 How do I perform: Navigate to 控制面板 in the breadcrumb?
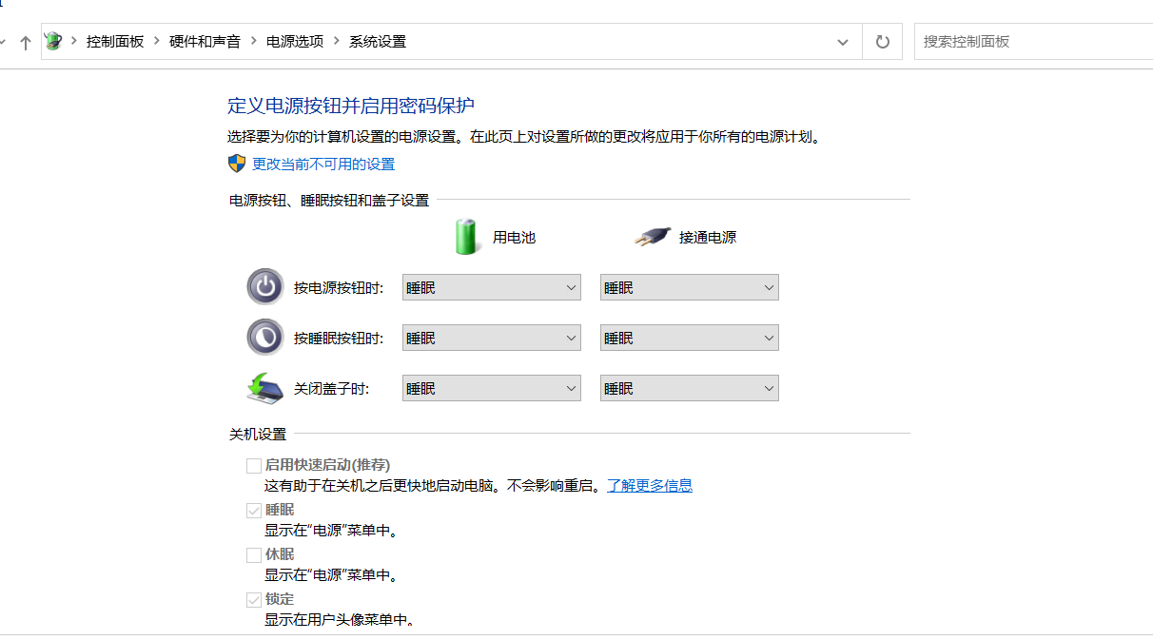point(115,42)
